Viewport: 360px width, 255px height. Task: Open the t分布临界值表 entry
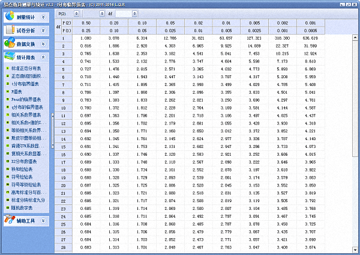tap(28, 84)
